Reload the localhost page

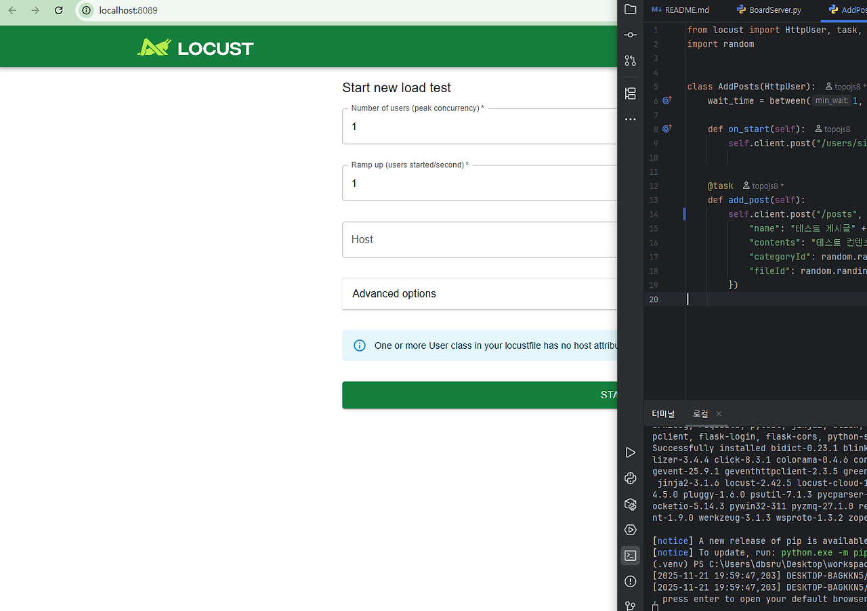click(x=59, y=10)
